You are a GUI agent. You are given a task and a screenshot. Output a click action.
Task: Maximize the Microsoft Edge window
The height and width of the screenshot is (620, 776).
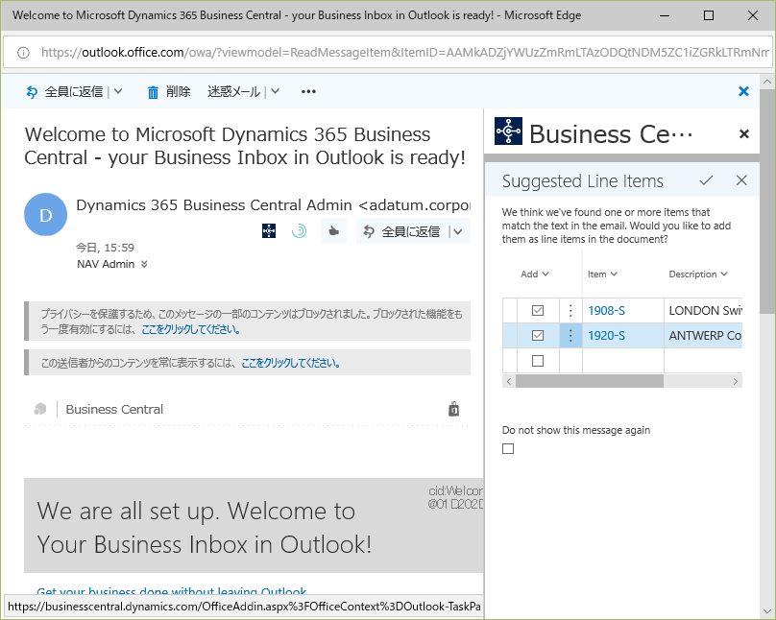pyautogui.click(x=709, y=15)
